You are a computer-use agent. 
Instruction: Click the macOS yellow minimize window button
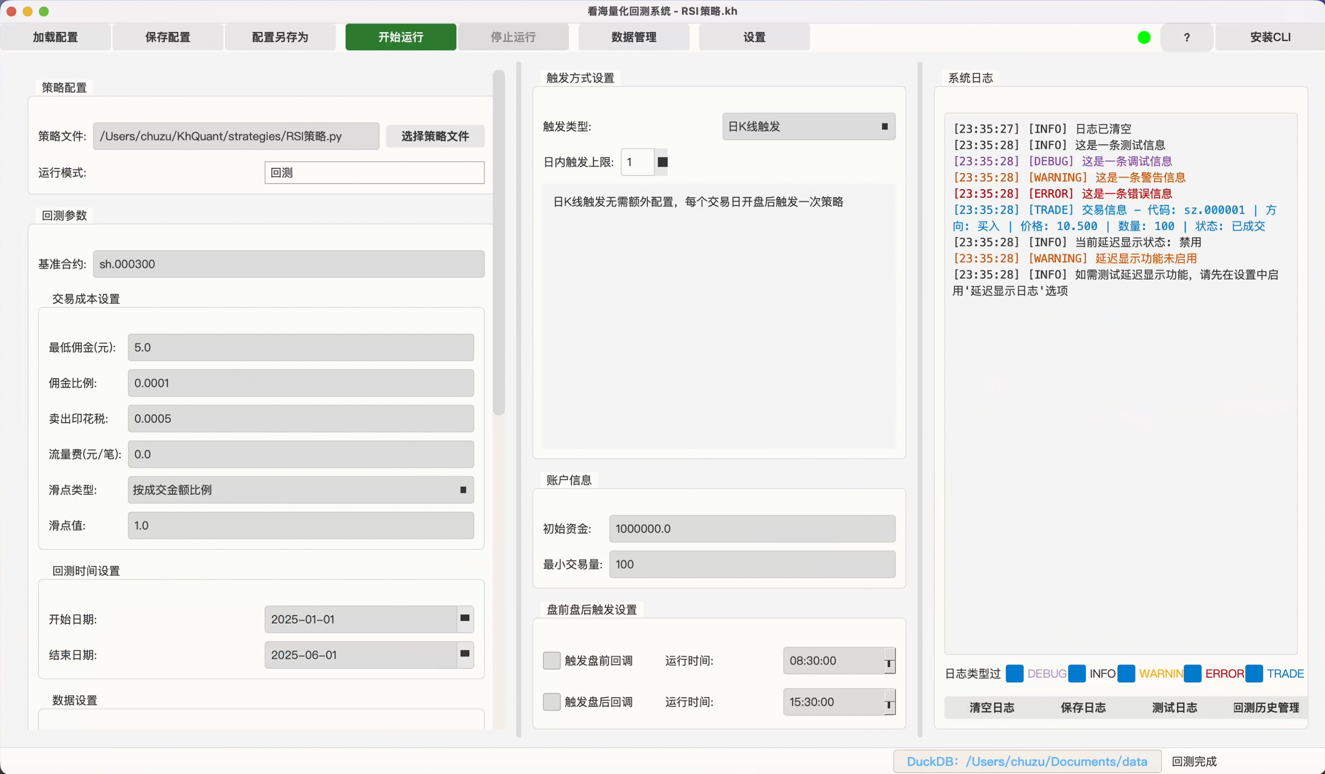(x=27, y=11)
